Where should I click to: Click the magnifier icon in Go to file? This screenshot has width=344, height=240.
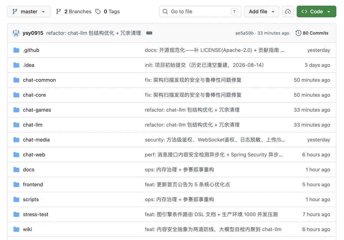[x=165, y=11]
